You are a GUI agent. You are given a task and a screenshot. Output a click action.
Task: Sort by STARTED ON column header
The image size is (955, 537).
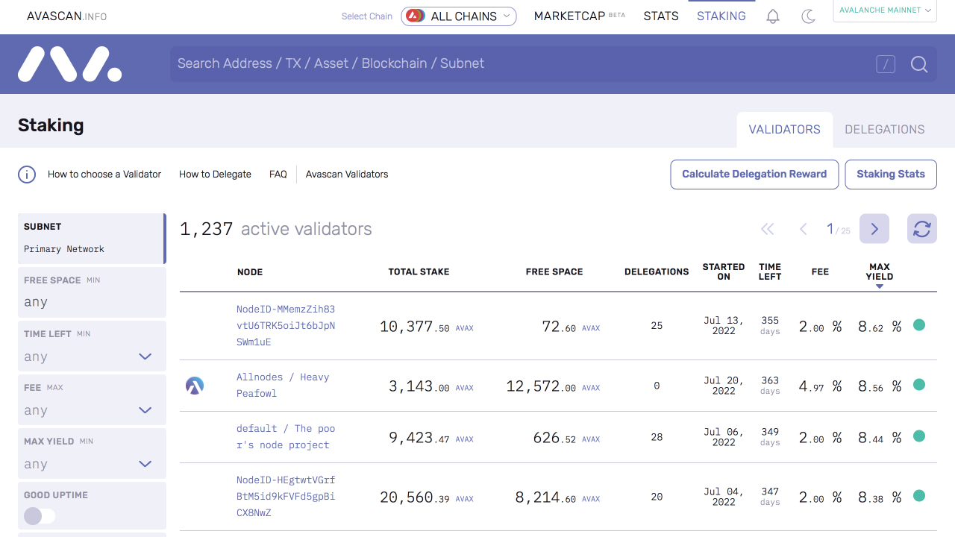(724, 271)
